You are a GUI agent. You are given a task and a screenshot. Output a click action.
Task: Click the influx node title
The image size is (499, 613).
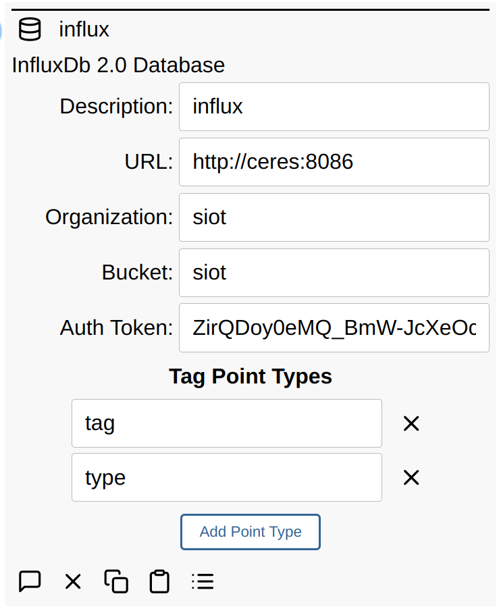pyautogui.click(x=84, y=30)
